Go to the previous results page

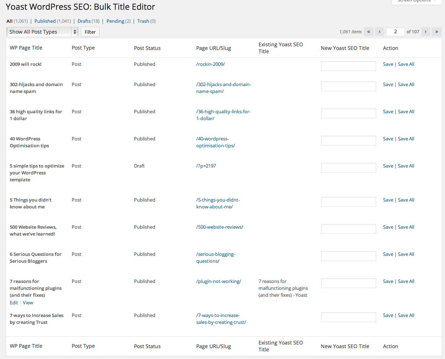pos(379,32)
